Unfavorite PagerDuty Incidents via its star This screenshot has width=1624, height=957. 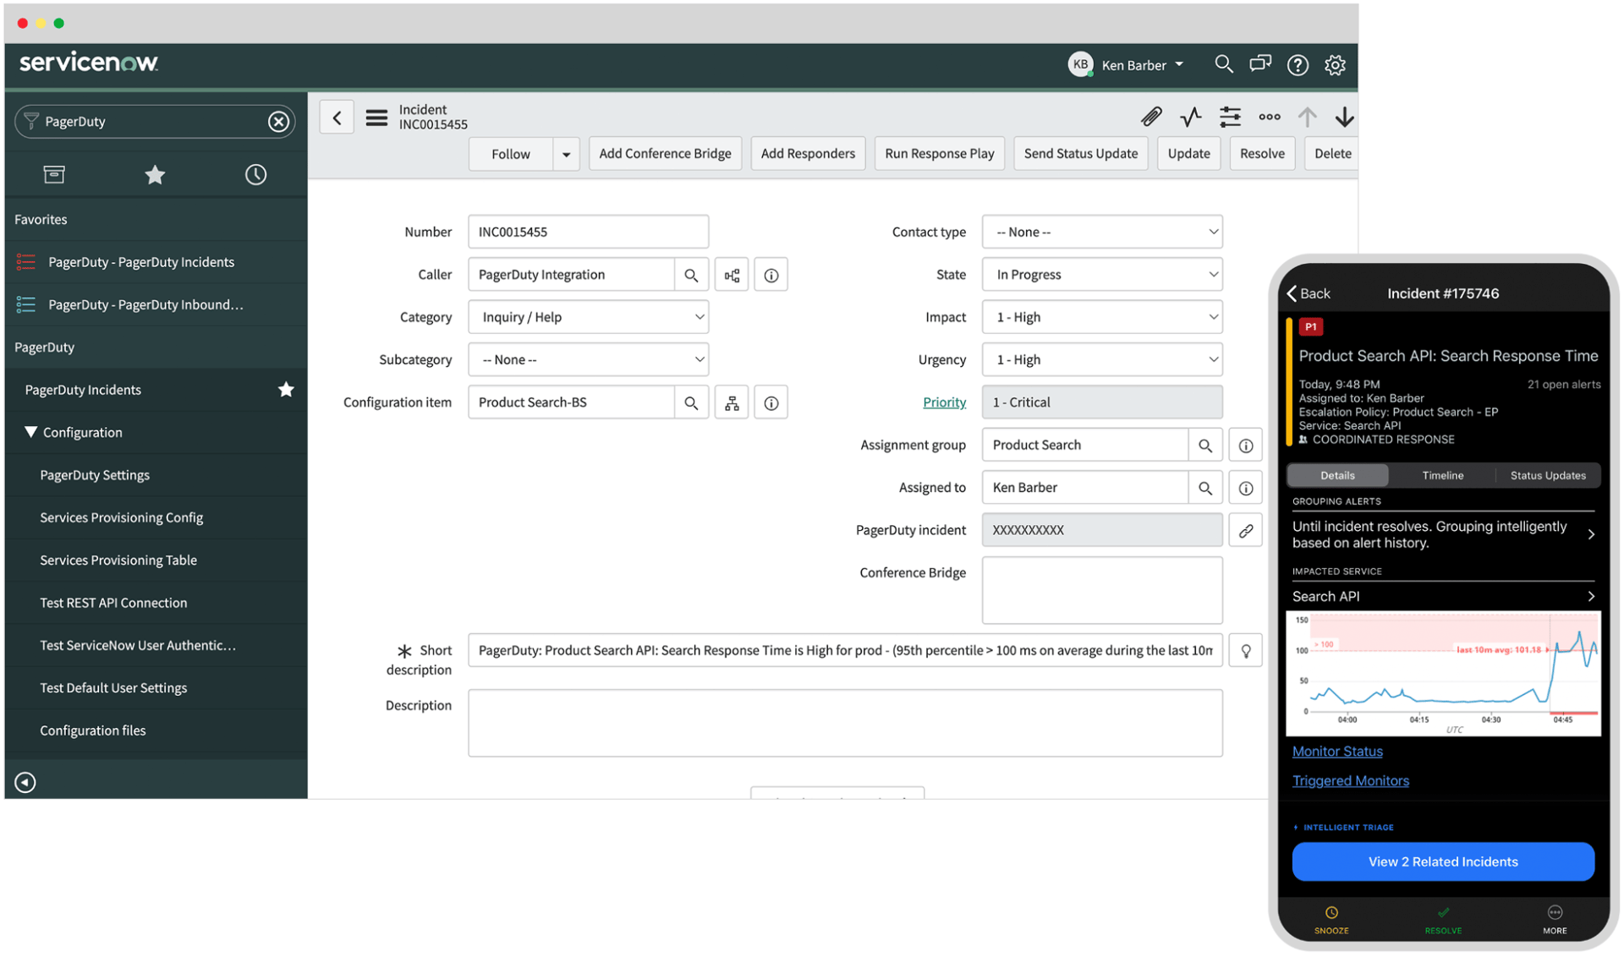coord(286,390)
